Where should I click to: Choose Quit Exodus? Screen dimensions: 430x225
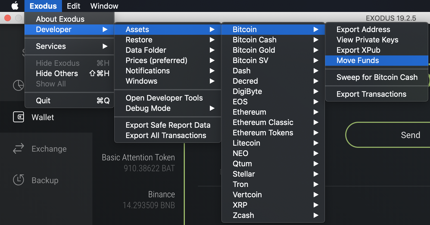tap(69, 101)
